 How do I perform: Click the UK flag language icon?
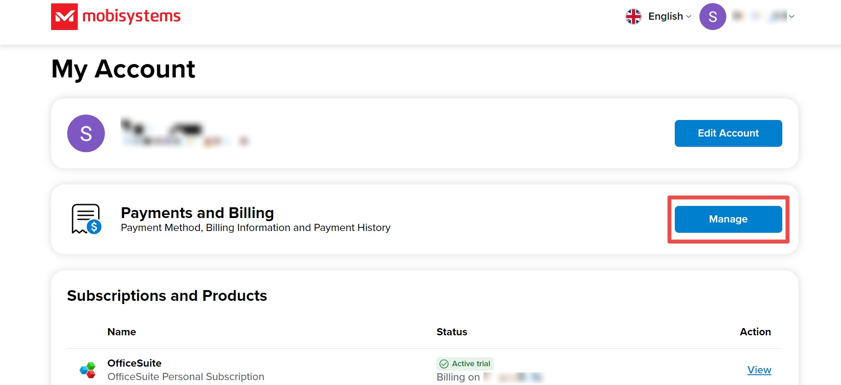(633, 17)
